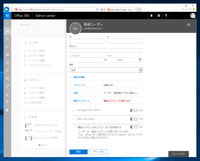Refresh the page in address bar
The width and height of the screenshot is (200, 161).
pos(104,9)
